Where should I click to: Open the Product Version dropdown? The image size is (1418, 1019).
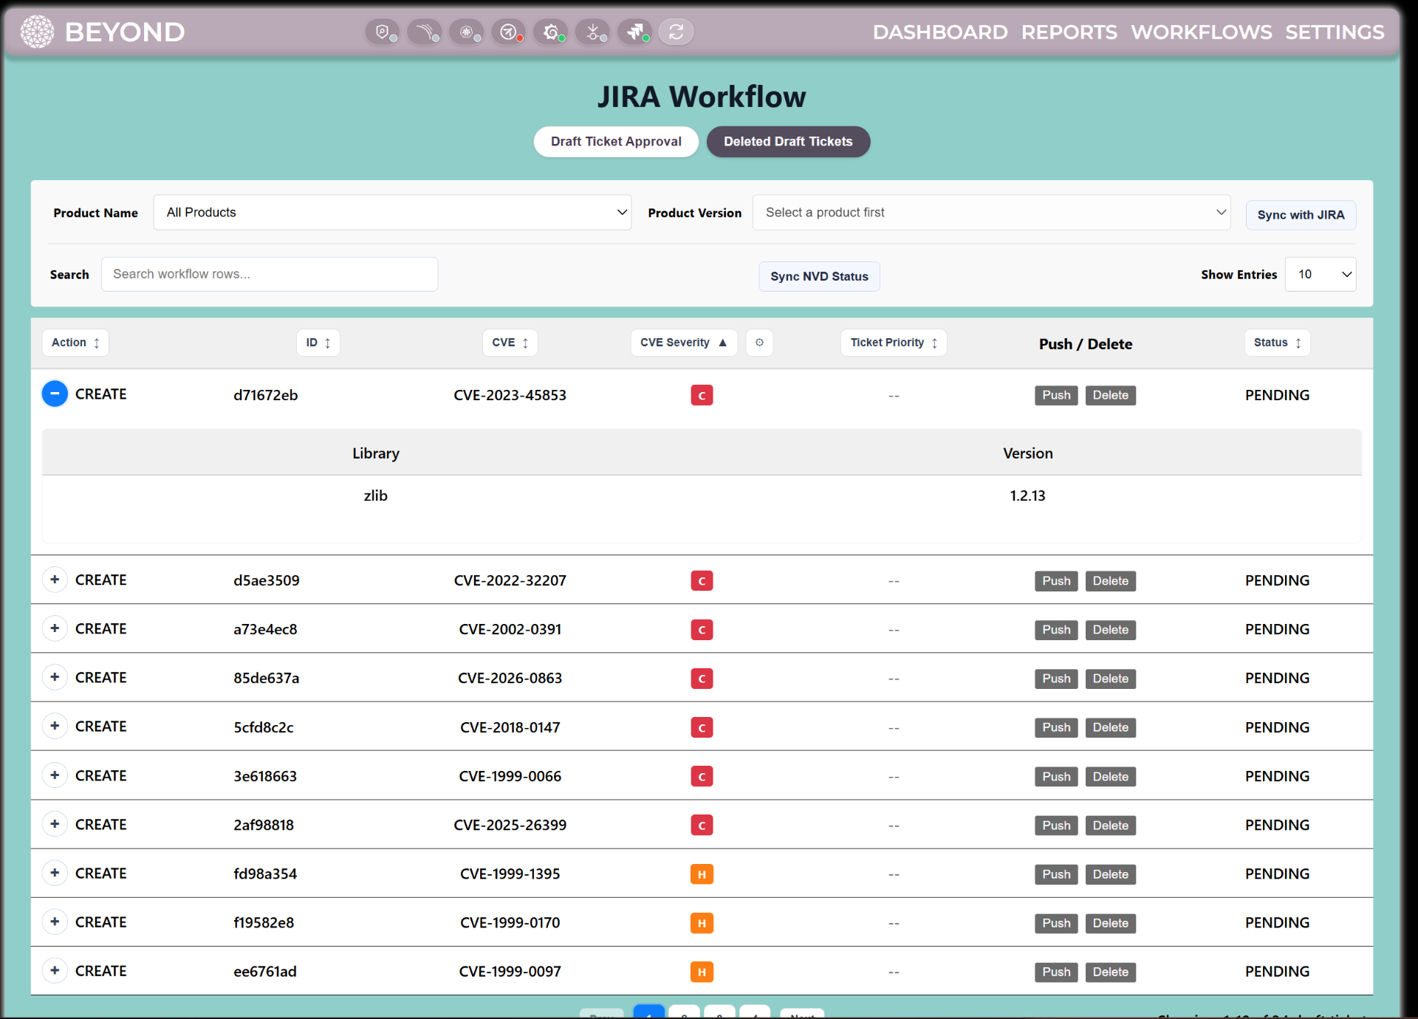[991, 213]
